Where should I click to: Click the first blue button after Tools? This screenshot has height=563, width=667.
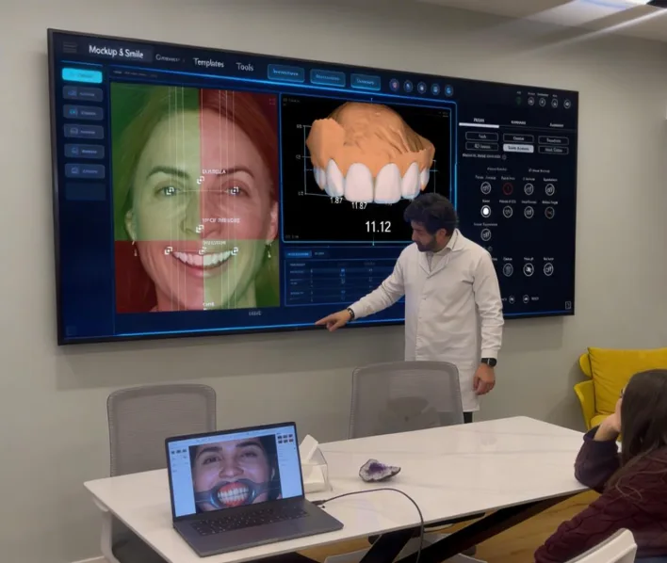[x=285, y=73]
